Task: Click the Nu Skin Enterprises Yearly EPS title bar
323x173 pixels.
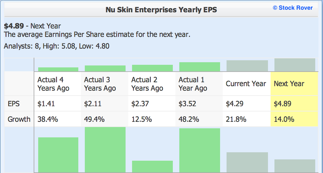Action: click(x=161, y=10)
